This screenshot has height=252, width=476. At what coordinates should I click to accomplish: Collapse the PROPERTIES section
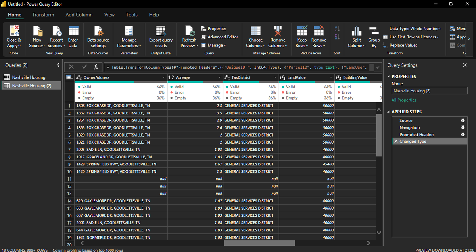pos(388,77)
